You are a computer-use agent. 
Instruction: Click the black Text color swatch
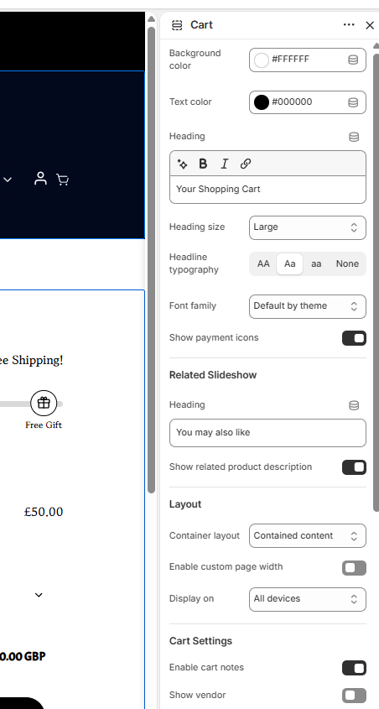pos(262,102)
